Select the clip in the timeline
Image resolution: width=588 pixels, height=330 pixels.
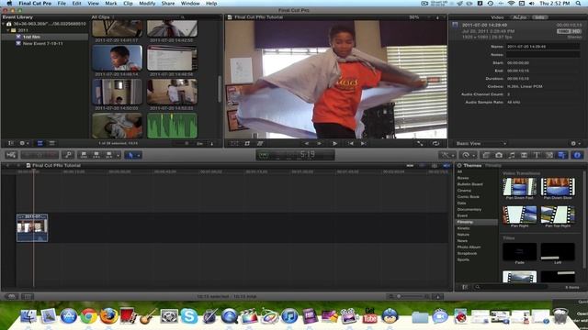tap(32, 227)
